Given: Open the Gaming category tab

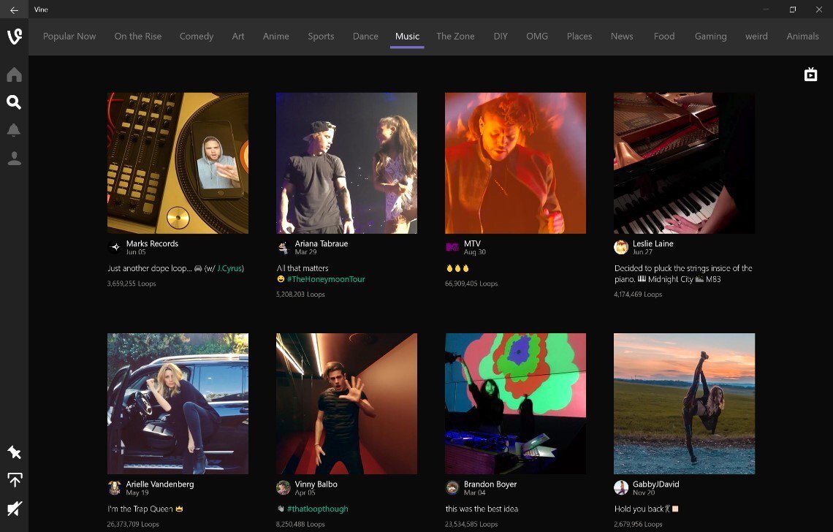Looking at the screenshot, I should coord(710,37).
